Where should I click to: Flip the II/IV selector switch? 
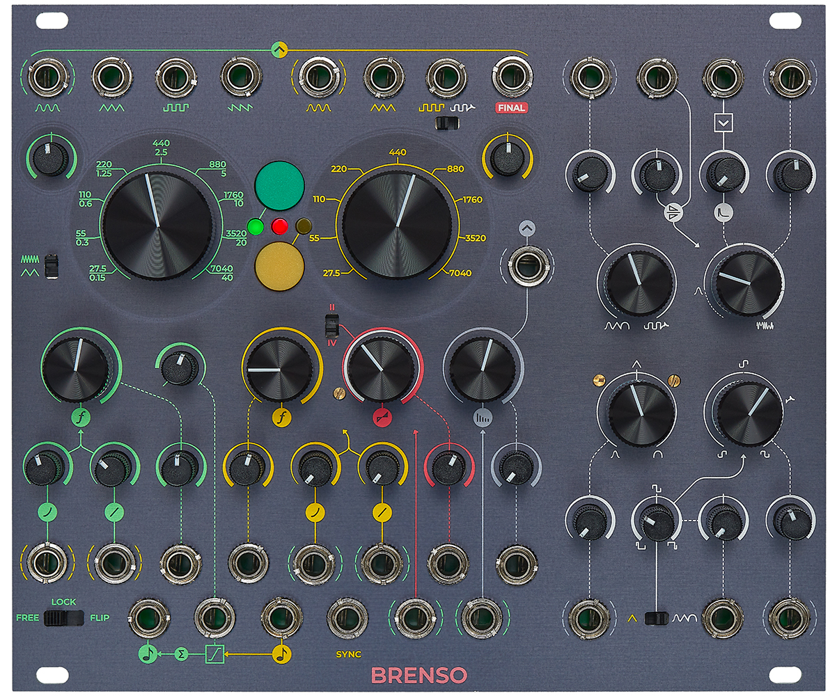click(333, 325)
